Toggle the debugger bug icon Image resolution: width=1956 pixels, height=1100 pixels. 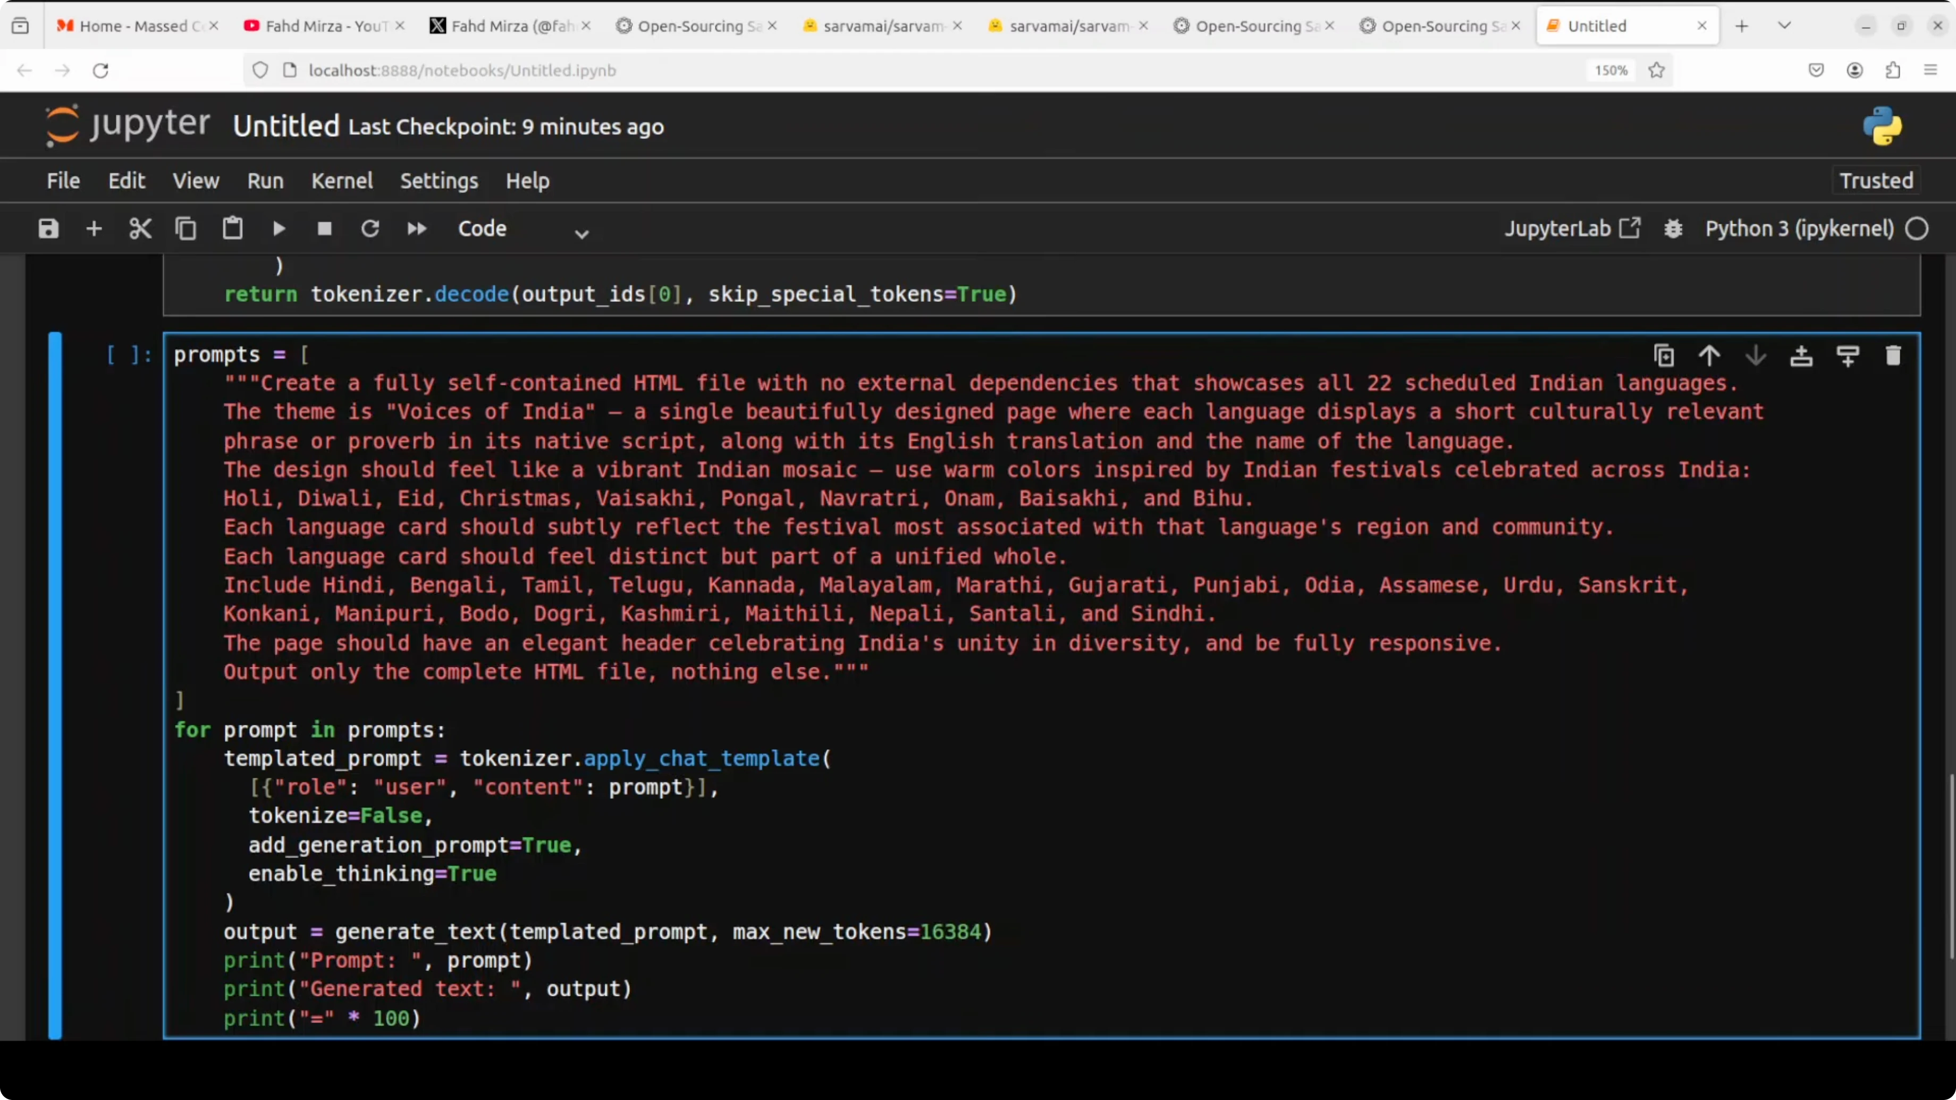(1674, 229)
